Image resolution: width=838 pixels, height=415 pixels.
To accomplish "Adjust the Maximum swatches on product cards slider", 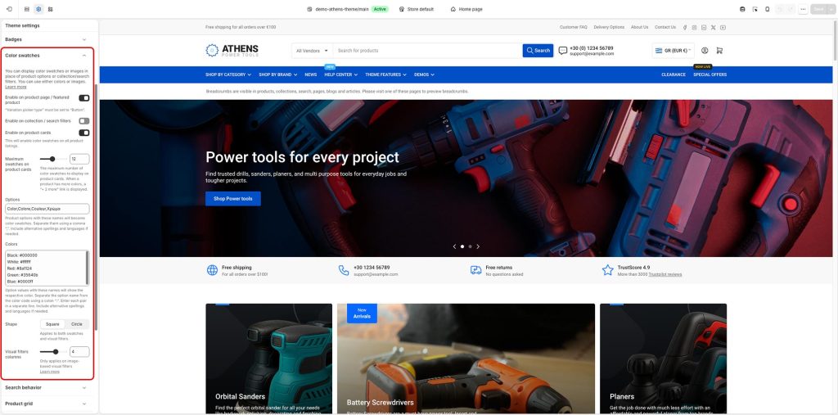I will [53, 159].
